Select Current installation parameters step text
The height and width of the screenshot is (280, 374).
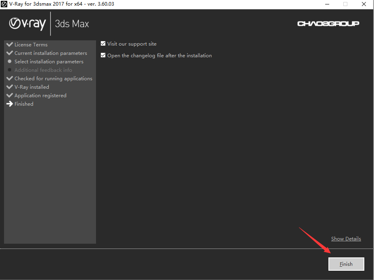[51, 53]
